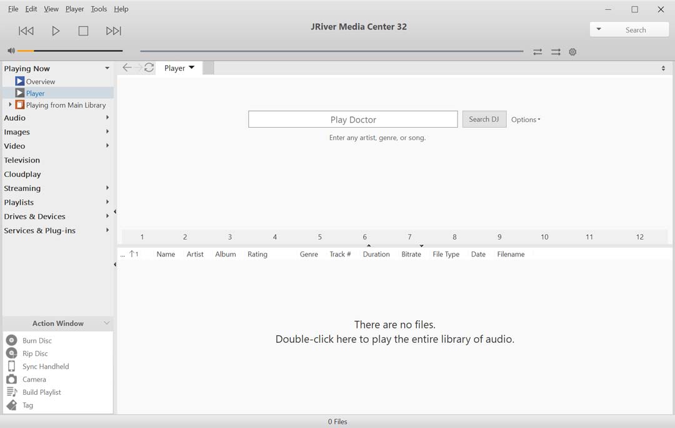Select Television in the sidebar
The image size is (675, 428).
tap(22, 160)
